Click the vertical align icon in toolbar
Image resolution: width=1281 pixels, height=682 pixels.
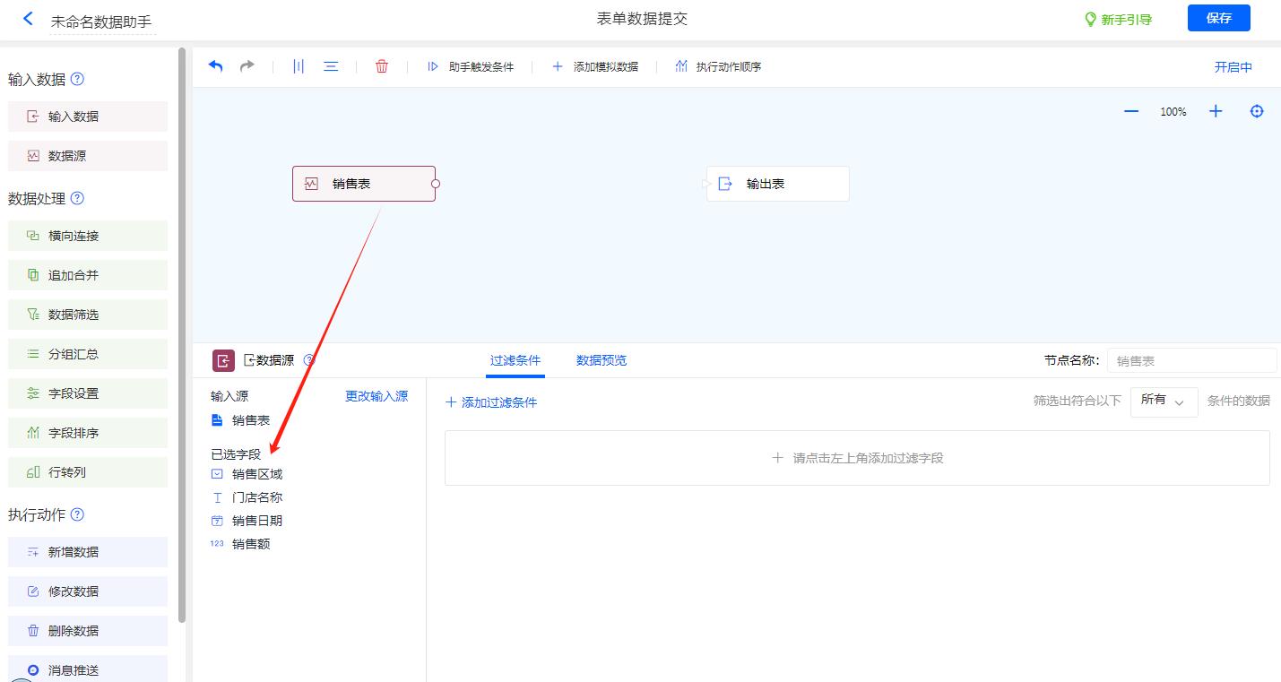(x=299, y=66)
